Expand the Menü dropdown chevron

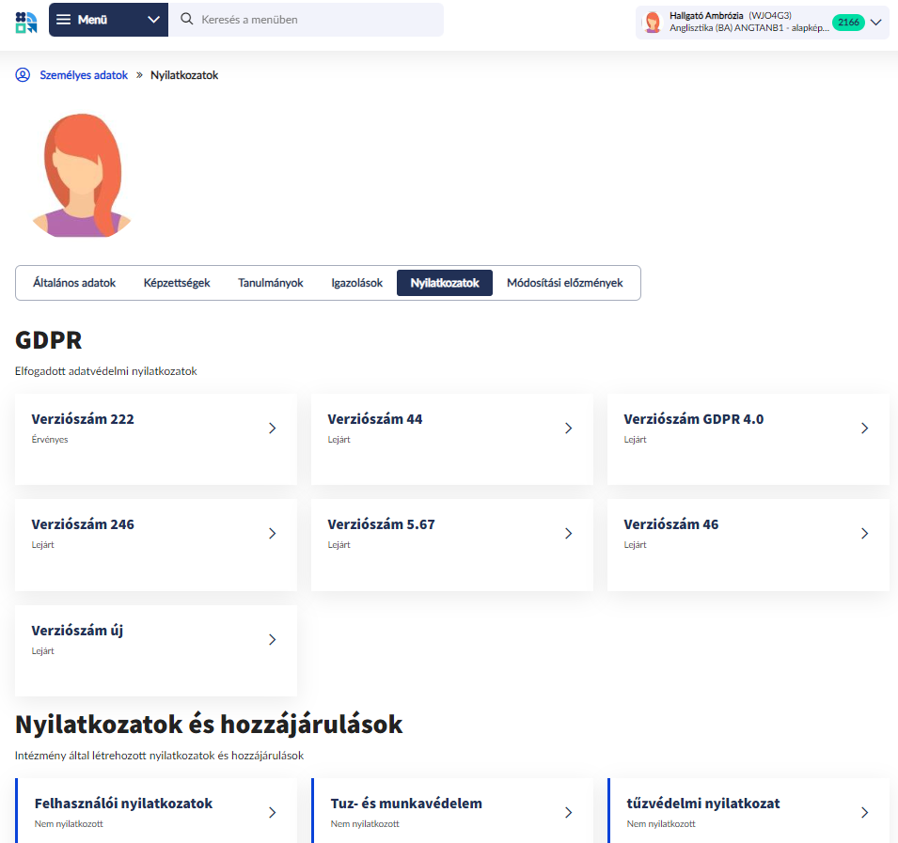(153, 20)
